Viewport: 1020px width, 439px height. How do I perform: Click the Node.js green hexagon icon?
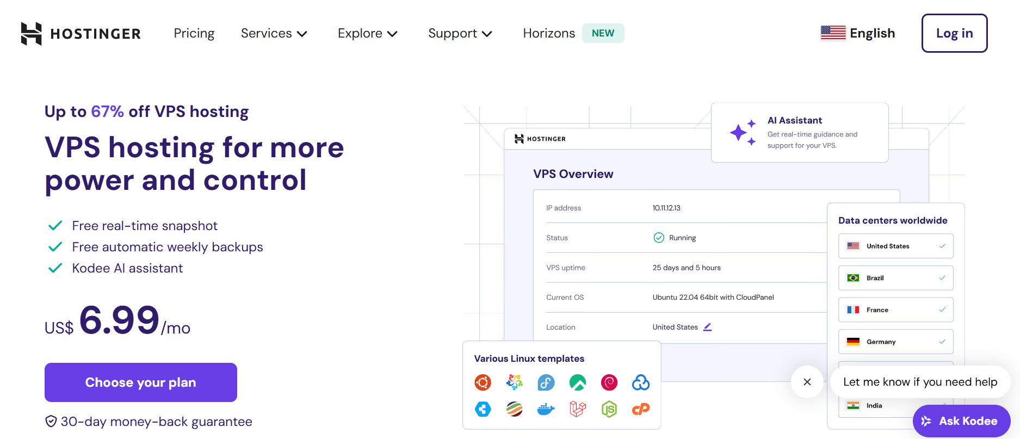[609, 409]
